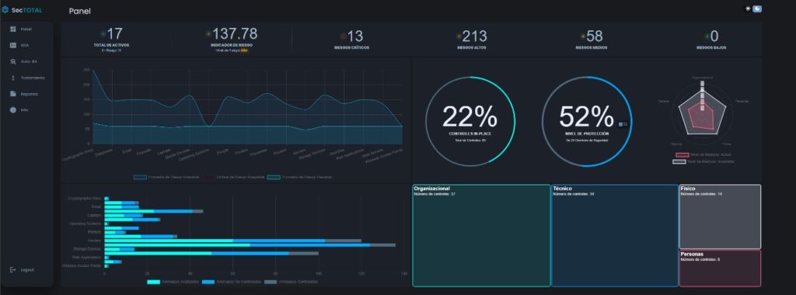Open the Panel dashboard icon in sidebar
Image resolution: width=796 pixels, height=295 pixels.
[x=13, y=29]
